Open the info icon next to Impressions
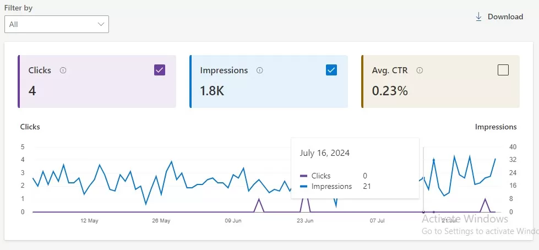The height and width of the screenshot is (250, 539). click(259, 70)
